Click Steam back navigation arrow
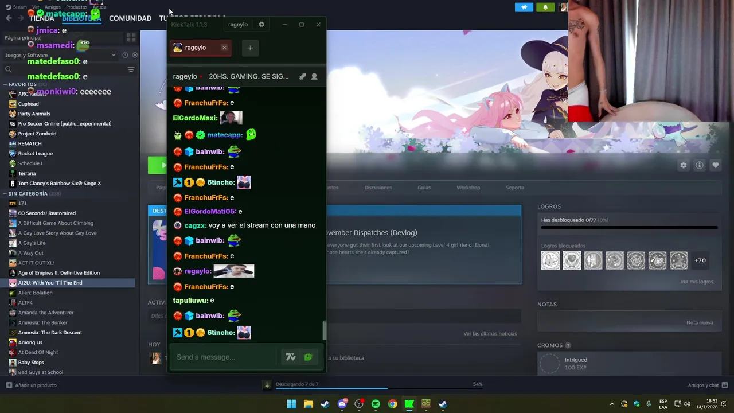Image resolution: width=734 pixels, height=413 pixels. point(9,18)
